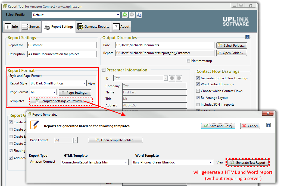281x186 pixels.
Task: Click the About question mark icon
Action: click(x=116, y=27)
